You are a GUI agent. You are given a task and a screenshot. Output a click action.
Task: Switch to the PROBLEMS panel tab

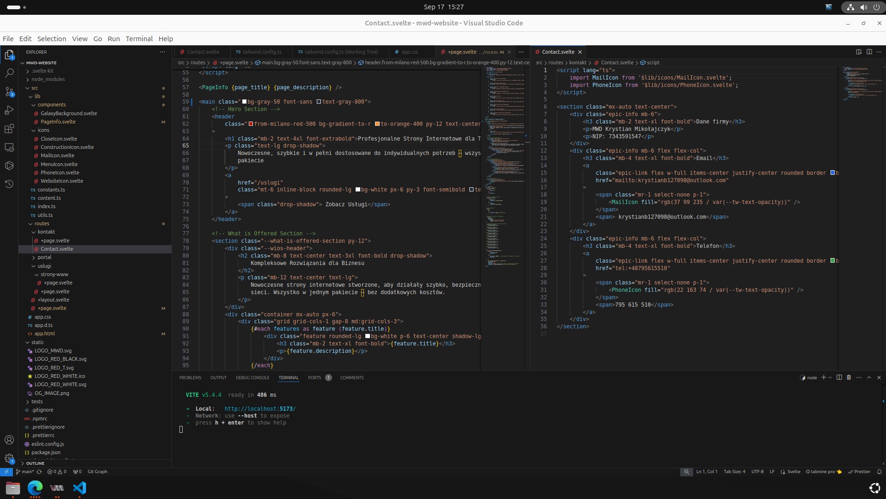point(190,378)
